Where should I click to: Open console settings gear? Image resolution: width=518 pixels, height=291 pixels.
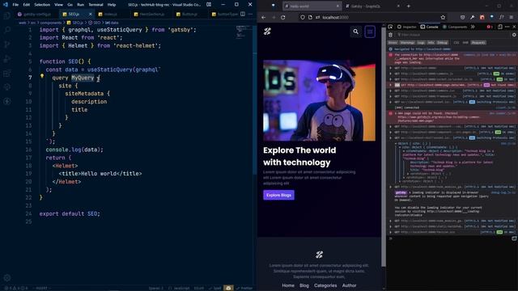click(x=514, y=35)
